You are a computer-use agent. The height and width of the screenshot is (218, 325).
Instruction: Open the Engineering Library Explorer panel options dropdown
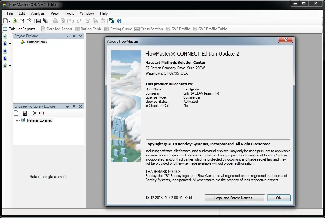(67, 107)
